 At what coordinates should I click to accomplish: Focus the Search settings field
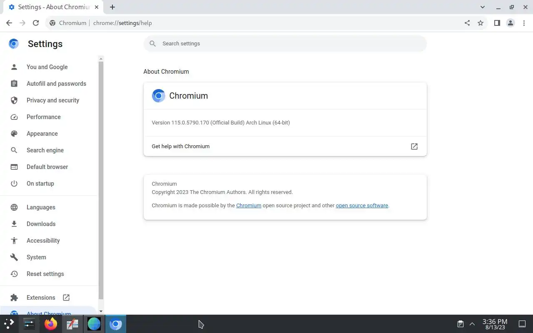(x=285, y=43)
